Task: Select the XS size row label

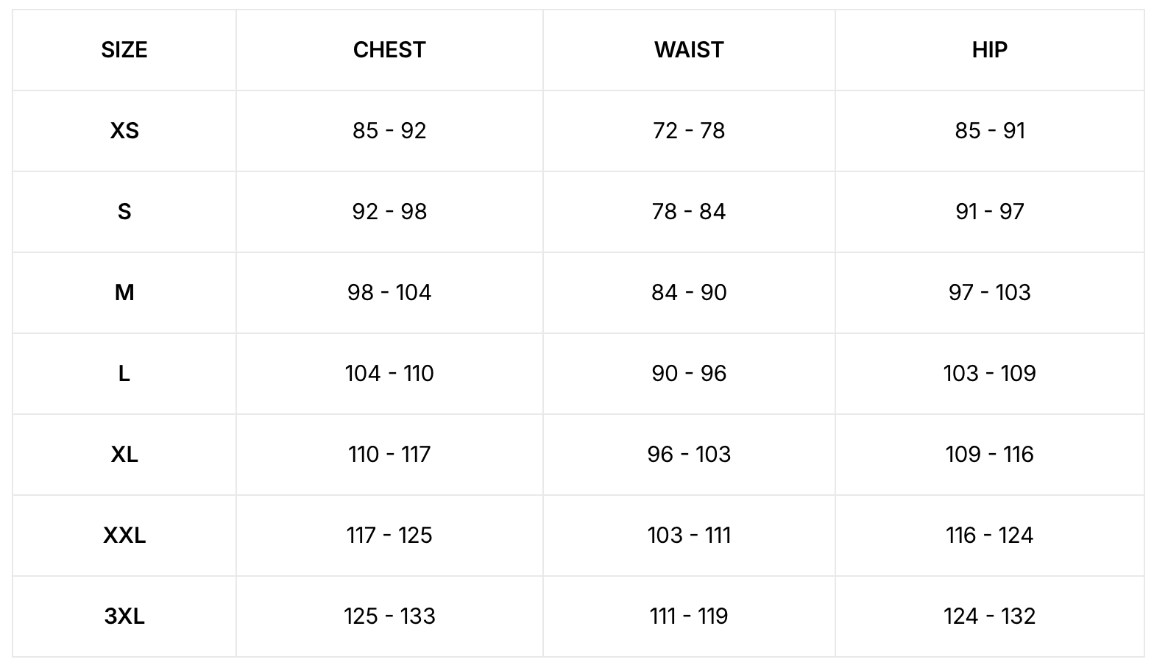Action: tap(124, 131)
